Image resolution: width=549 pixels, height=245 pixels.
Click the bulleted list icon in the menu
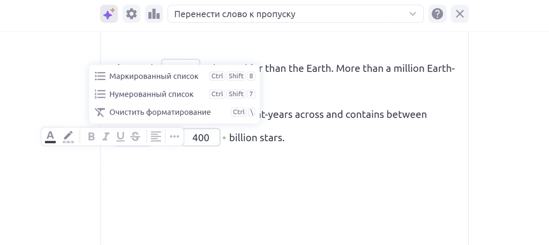pos(100,76)
